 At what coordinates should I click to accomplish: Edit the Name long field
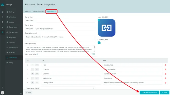60,29
